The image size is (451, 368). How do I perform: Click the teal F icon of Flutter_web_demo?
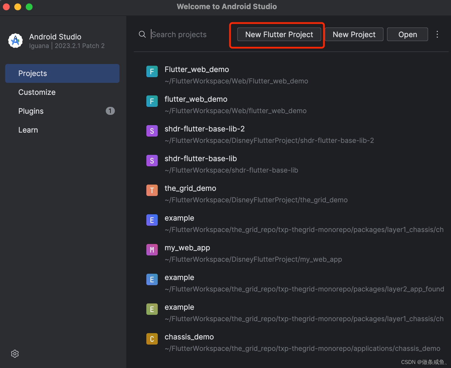coord(152,71)
